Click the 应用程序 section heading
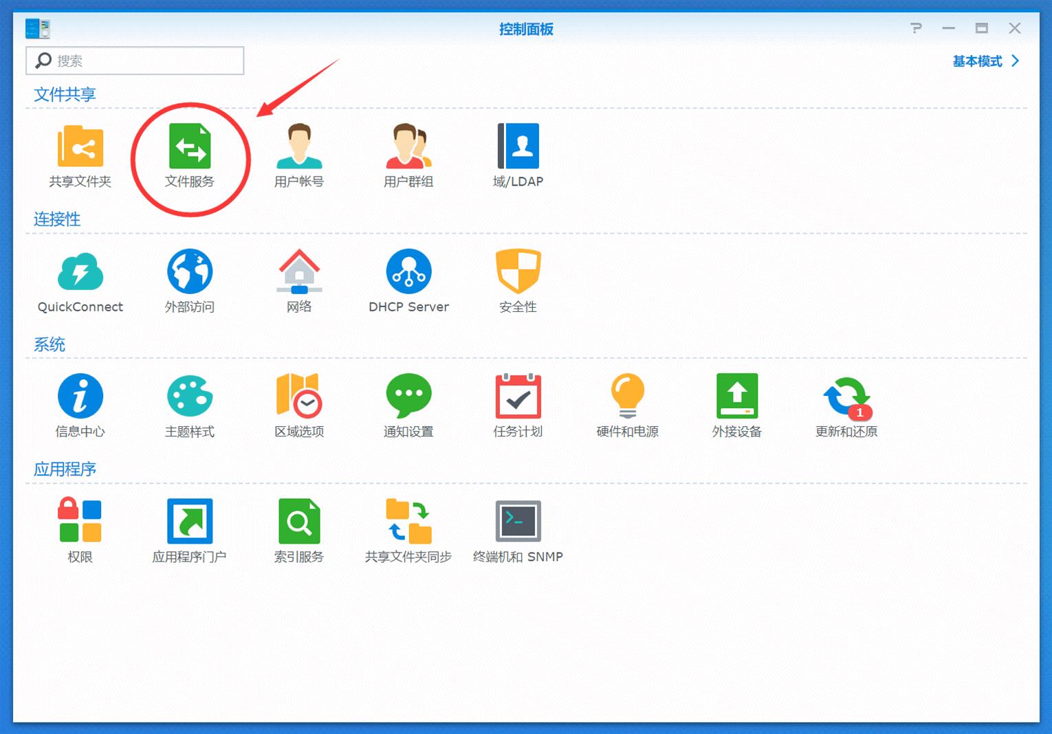The height and width of the screenshot is (734, 1052). 65,469
